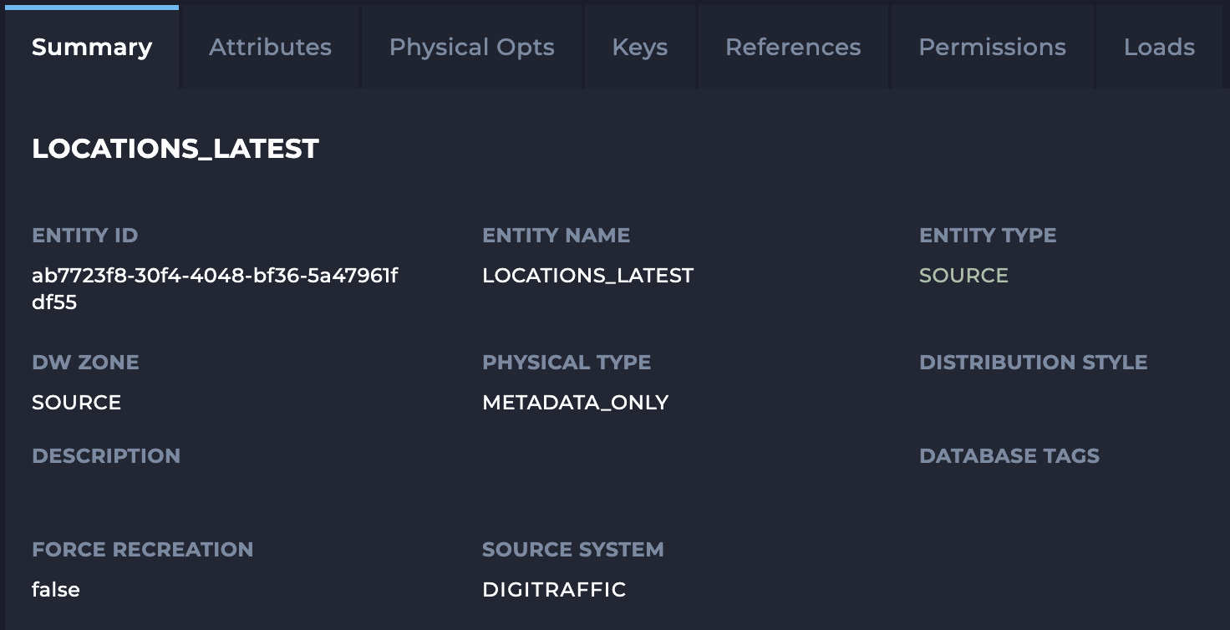Viewport: 1230px width, 630px height.
Task: Switch to the Attributes tab
Action: [x=269, y=47]
